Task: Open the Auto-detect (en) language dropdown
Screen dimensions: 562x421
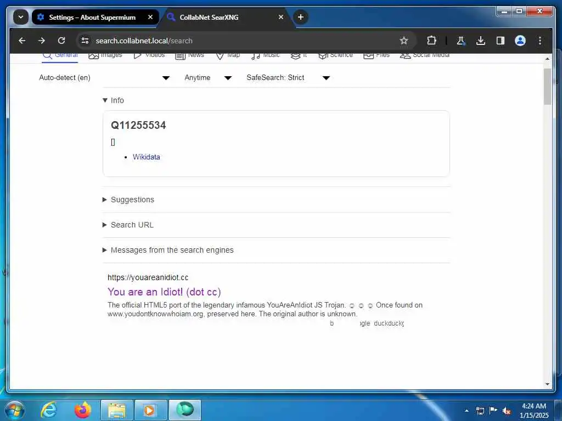Action: (104, 78)
